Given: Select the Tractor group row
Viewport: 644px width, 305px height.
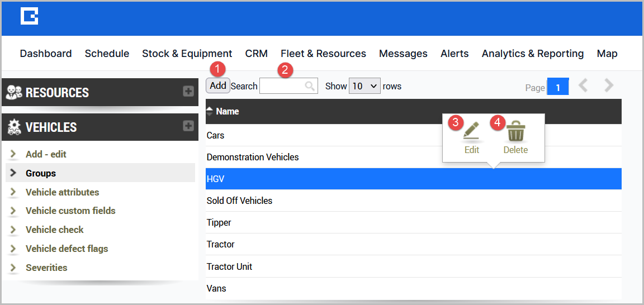Looking at the screenshot, I should pyautogui.click(x=413, y=244).
